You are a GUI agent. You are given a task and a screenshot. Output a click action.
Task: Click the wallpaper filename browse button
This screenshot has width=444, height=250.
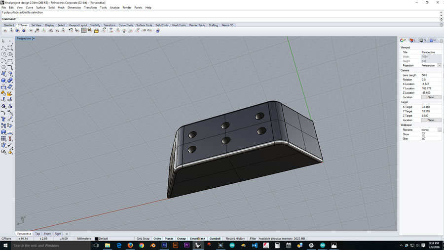click(x=439, y=129)
